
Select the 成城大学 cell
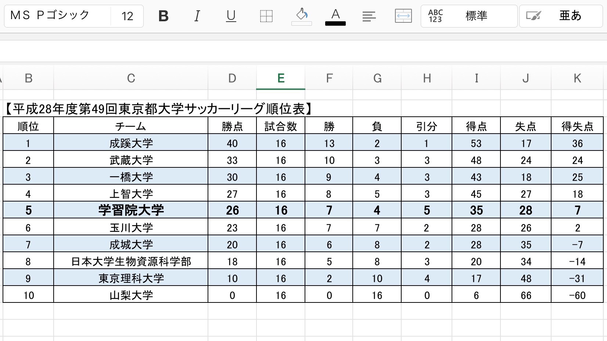131,244
